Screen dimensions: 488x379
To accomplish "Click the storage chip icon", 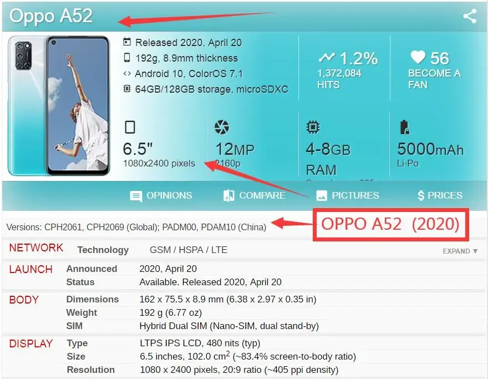I will click(x=126, y=88).
